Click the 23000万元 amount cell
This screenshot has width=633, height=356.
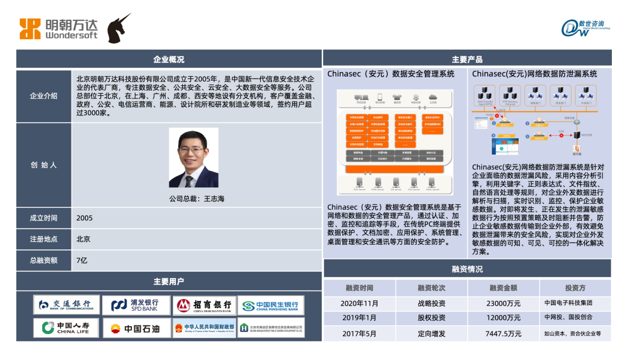(x=503, y=303)
